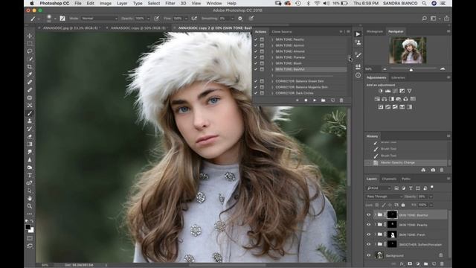Switch to the Channels tab
Image resolution: width=476 pixels, height=268 pixels.
point(389,179)
